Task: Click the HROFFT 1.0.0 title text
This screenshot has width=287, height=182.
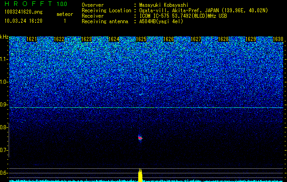Action: [36, 4]
